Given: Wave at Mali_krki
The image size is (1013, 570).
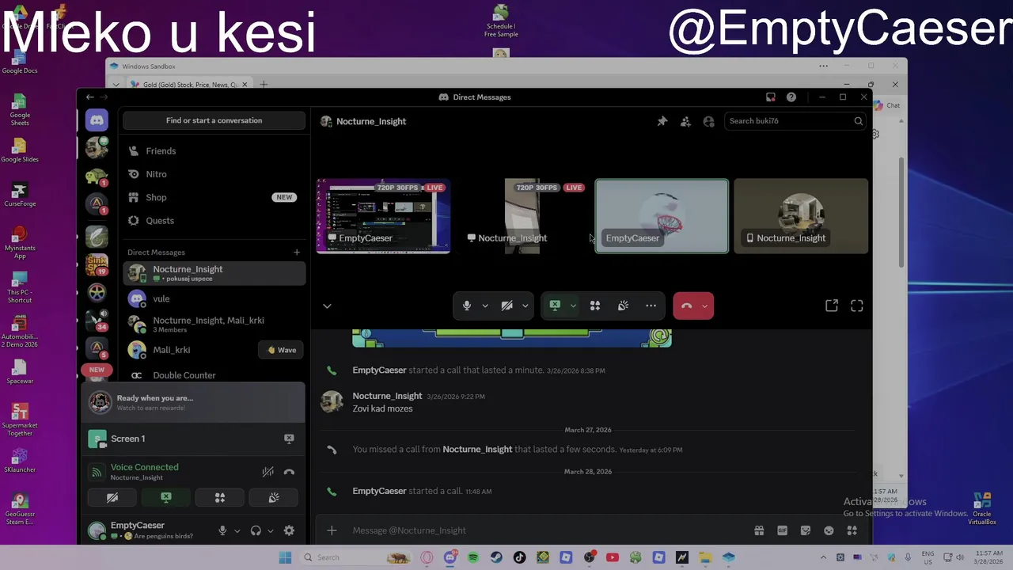Looking at the screenshot, I should click(281, 350).
